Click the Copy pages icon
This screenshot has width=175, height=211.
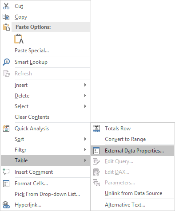click(6, 17)
